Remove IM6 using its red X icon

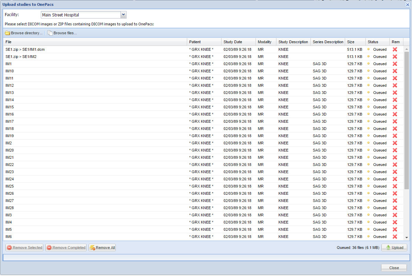tap(395, 237)
